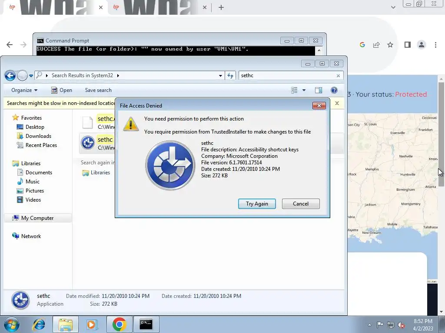Open Videos library

[29, 199]
